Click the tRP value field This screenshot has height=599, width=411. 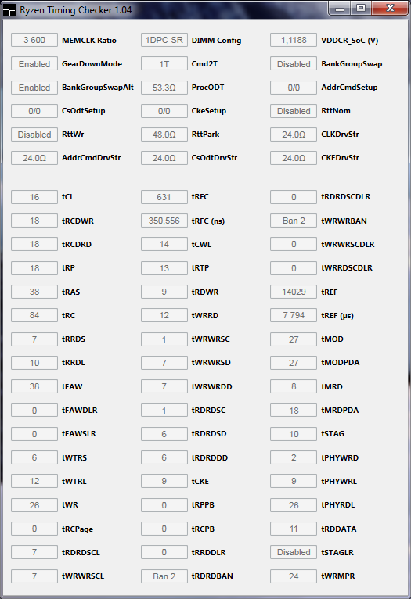tap(34, 268)
